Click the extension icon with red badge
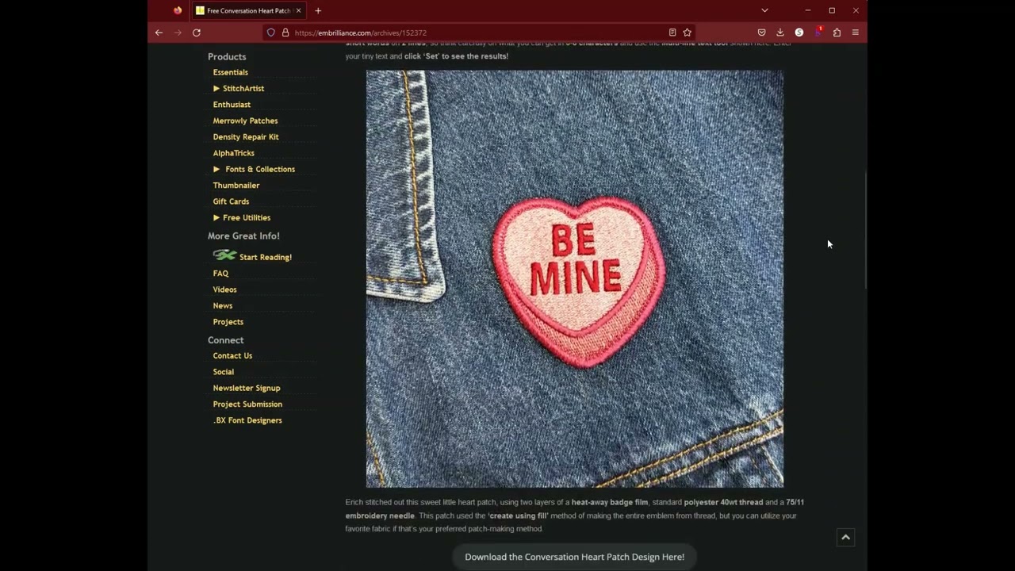The width and height of the screenshot is (1015, 571). click(x=818, y=32)
